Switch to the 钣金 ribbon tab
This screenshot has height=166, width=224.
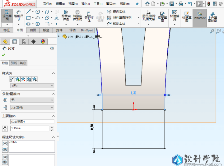(46, 30)
